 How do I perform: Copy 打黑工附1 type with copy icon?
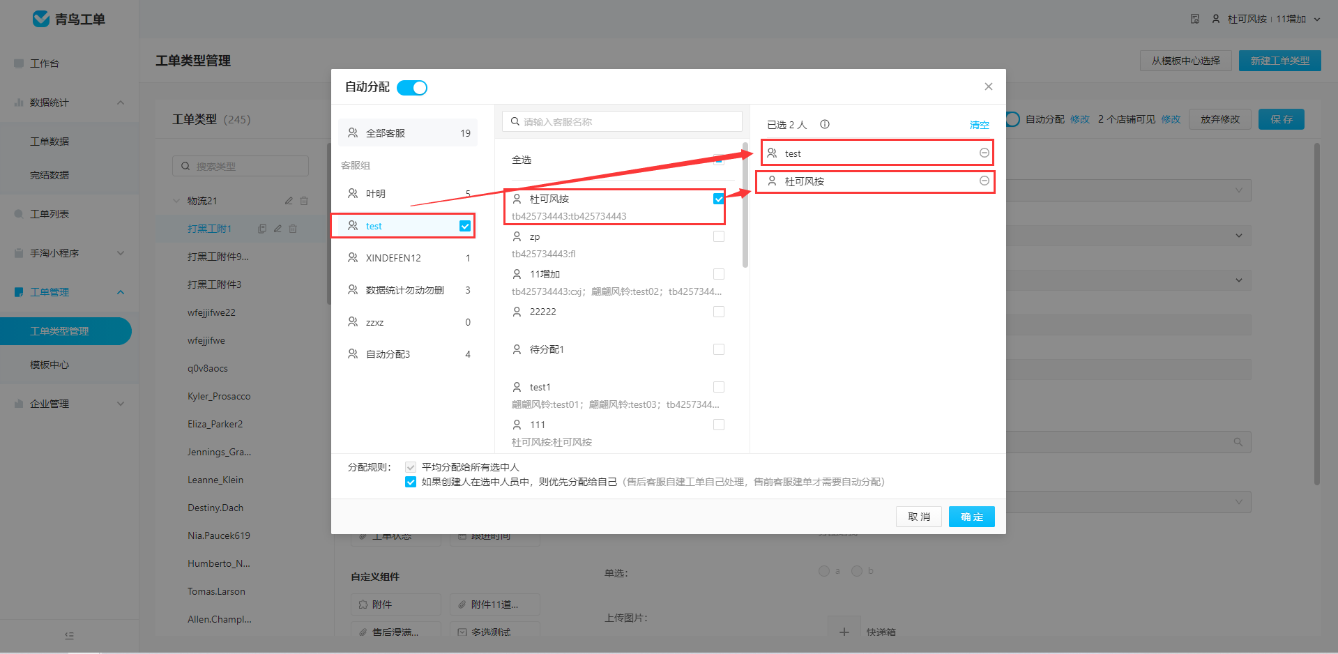262,229
